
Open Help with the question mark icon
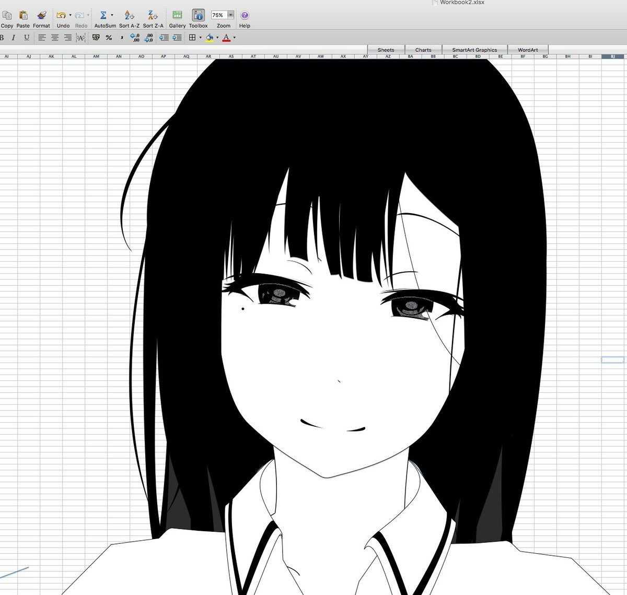click(245, 15)
